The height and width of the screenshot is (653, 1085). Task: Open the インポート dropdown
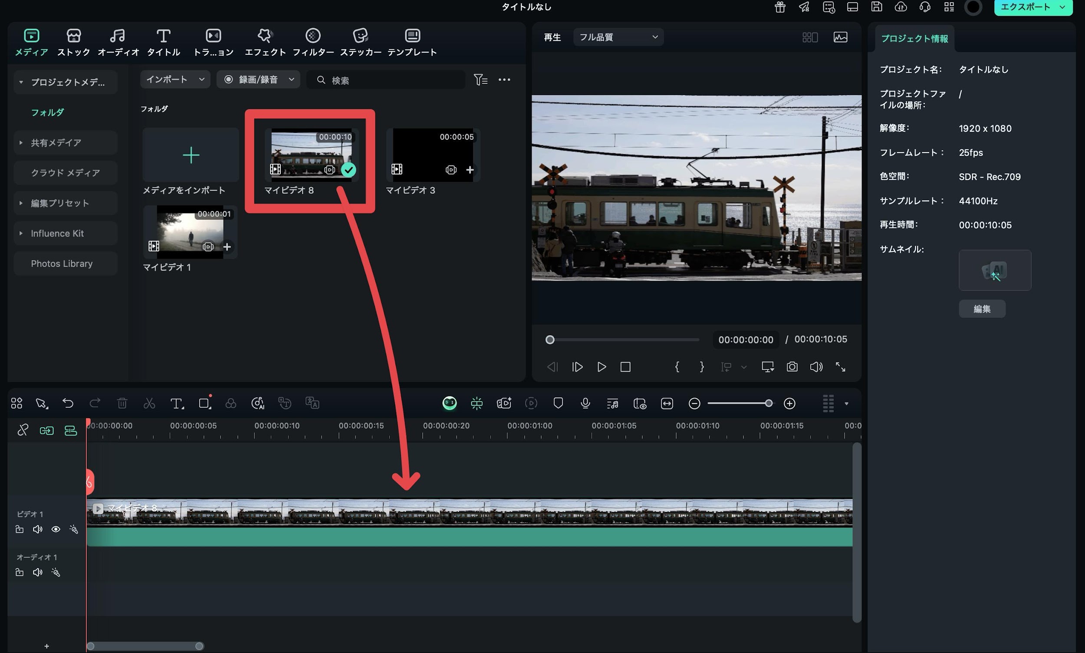point(175,79)
